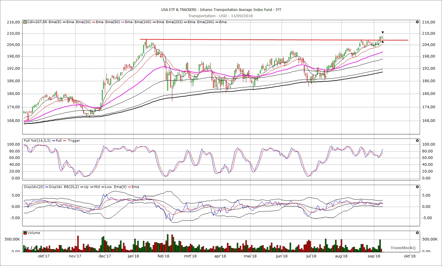This screenshot has width=442, height=266.
Task: Click the mei'18 label on the time axis
Action: [x=250, y=256]
